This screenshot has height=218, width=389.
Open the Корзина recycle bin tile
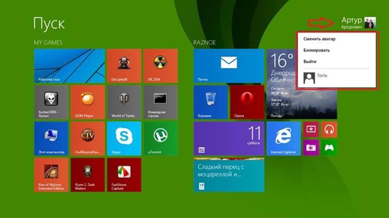[x=210, y=102]
